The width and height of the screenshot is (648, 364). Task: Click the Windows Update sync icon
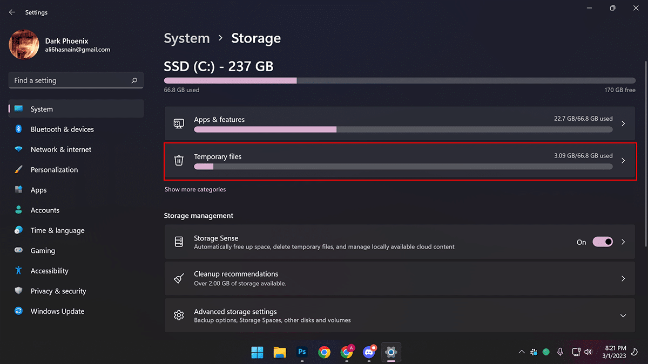coord(18,311)
